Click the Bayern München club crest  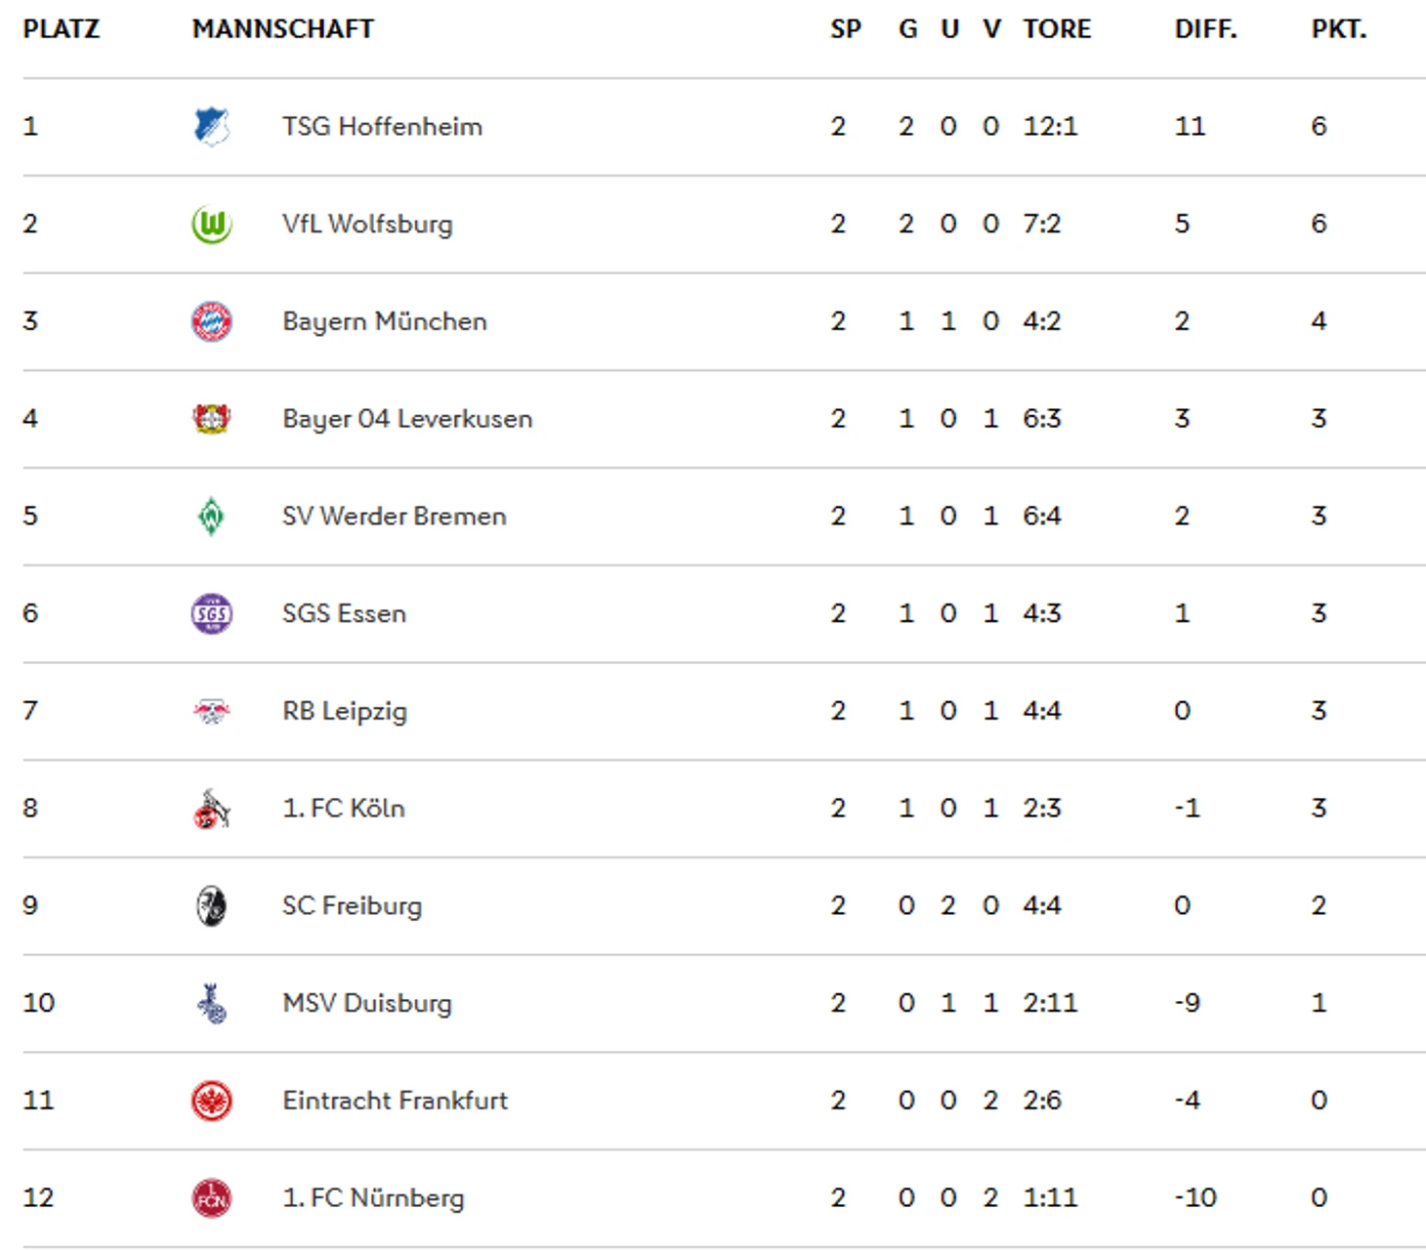tap(212, 321)
